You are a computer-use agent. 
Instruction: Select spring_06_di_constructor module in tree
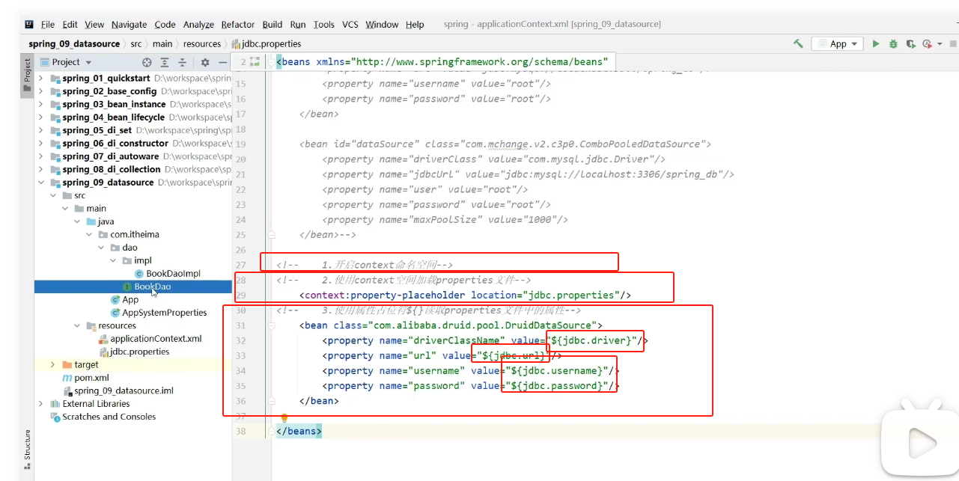point(115,143)
